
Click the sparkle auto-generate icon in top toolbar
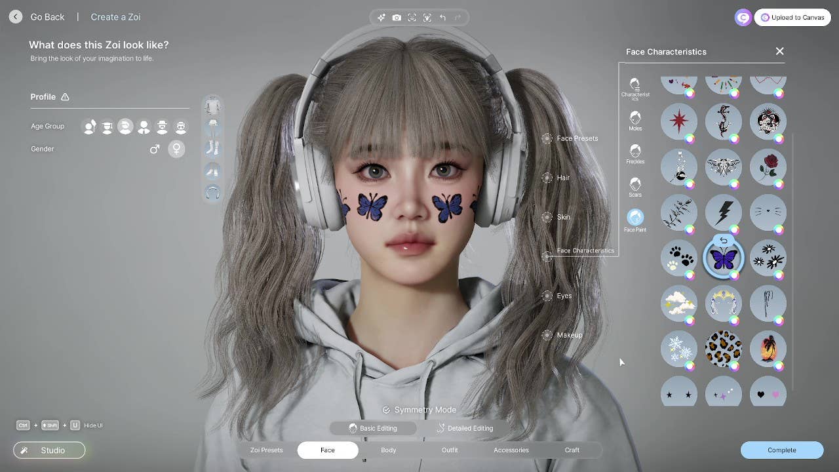[x=381, y=18]
